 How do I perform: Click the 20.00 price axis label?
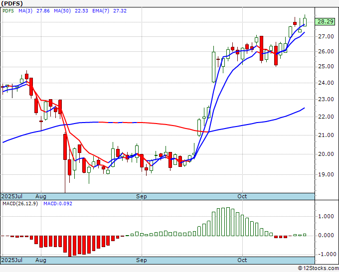tap(326, 154)
